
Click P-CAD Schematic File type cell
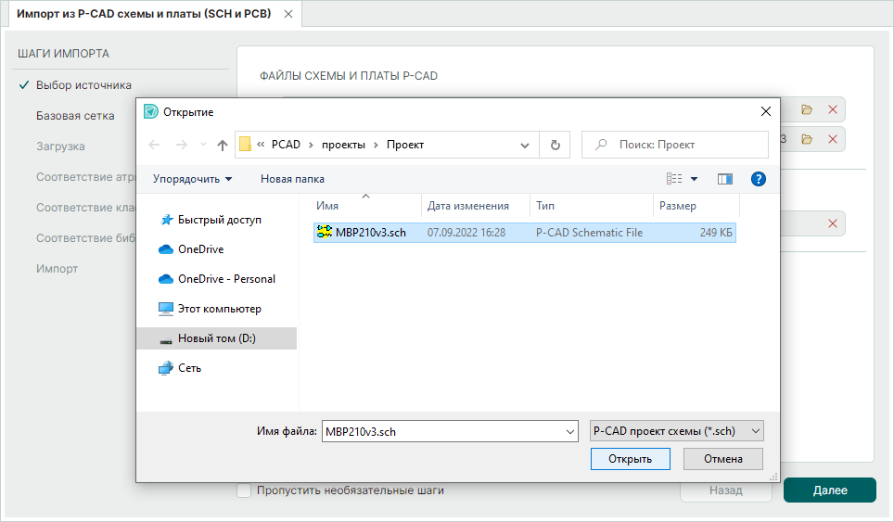(x=589, y=233)
